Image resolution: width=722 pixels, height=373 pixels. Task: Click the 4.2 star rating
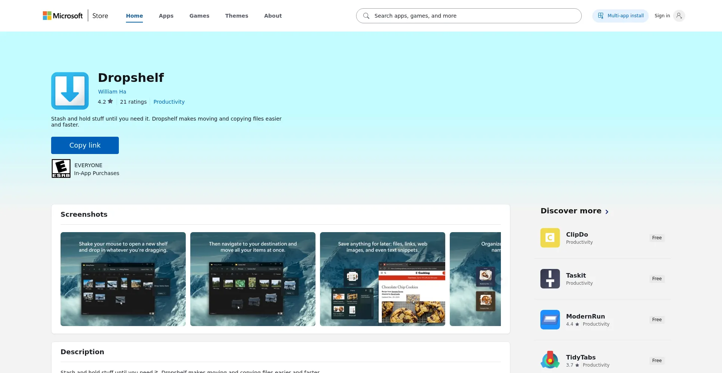click(x=105, y=102)
